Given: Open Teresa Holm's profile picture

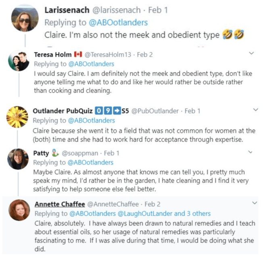Looking at the screenshot, I should pyautogui.click(x=19, y=61).
